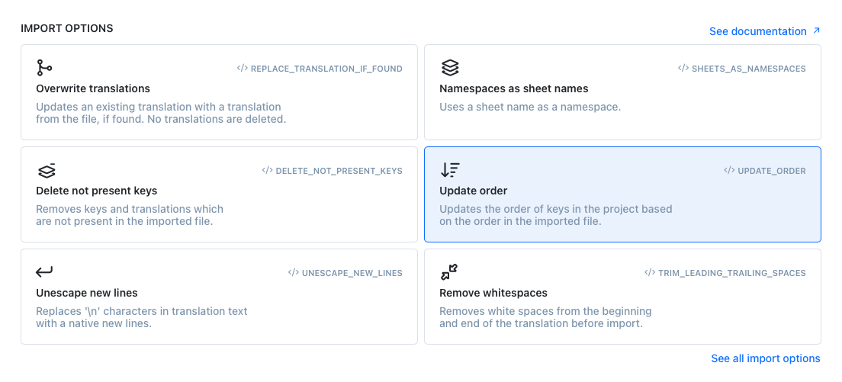Click the Unescape new lines return-arrow icon
Screen dimensions: 842x382
point(44,272)
